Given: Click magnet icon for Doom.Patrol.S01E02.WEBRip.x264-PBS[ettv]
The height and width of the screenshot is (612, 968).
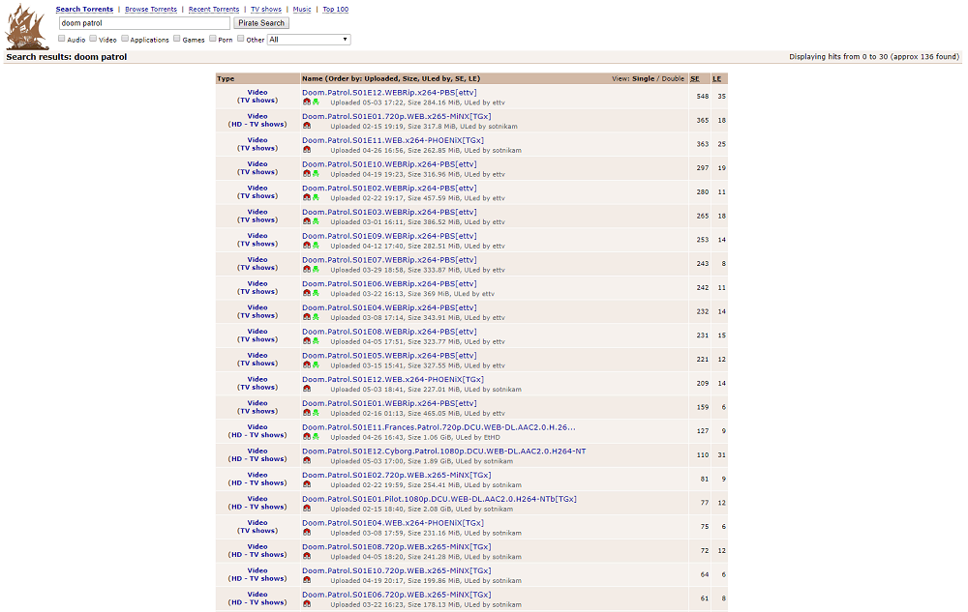Looking at the screenshot, I should [307, 198].
